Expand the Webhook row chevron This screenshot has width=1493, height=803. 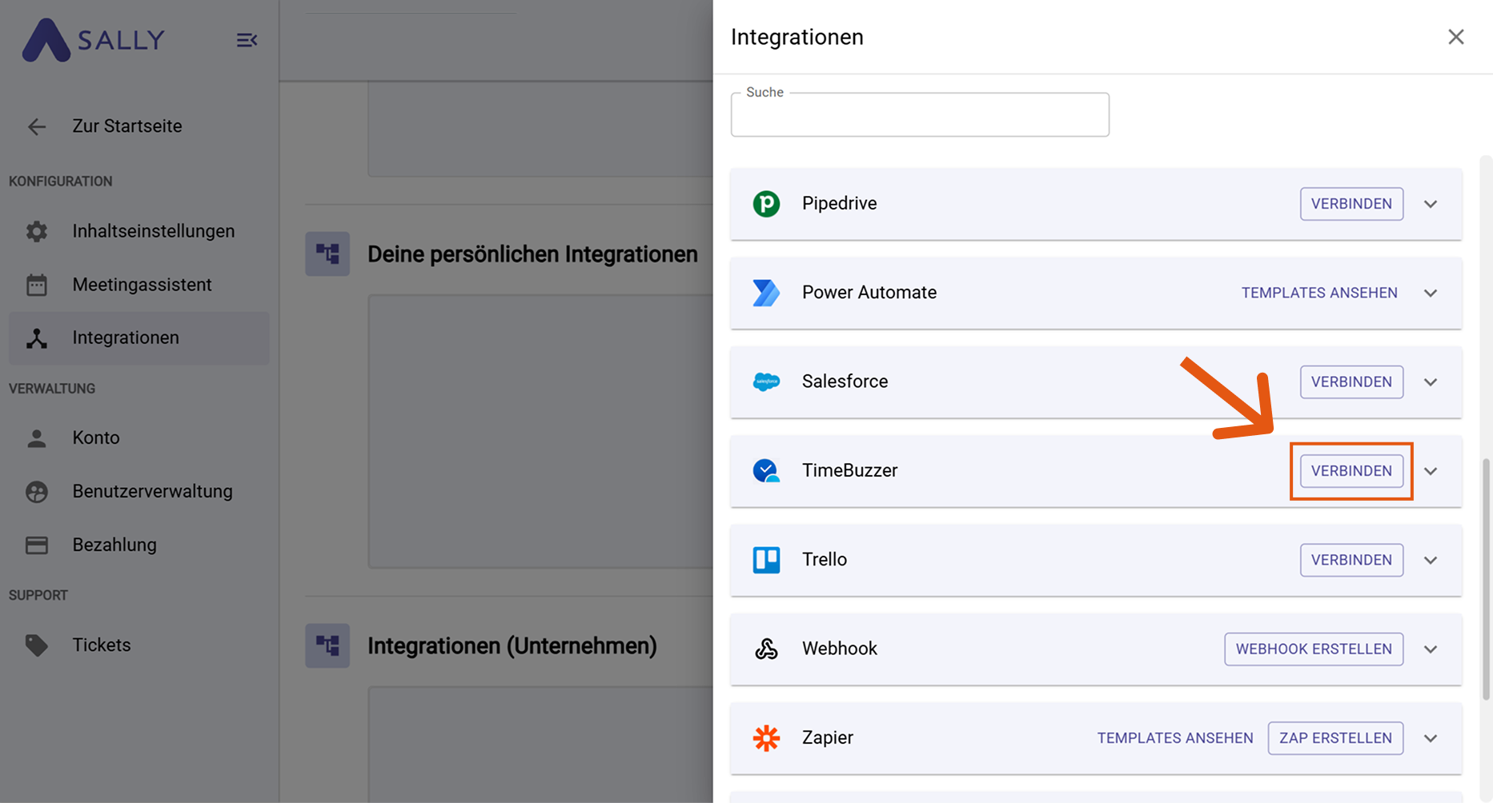pyautogui.click(x=1431, y=649)
